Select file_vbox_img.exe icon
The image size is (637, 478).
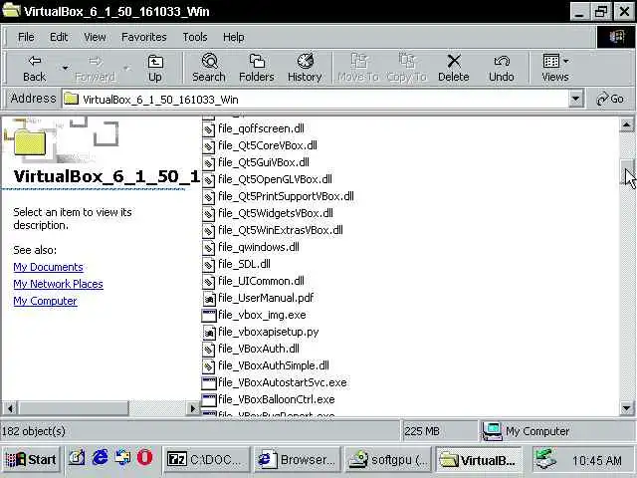(x=208, y=316)
